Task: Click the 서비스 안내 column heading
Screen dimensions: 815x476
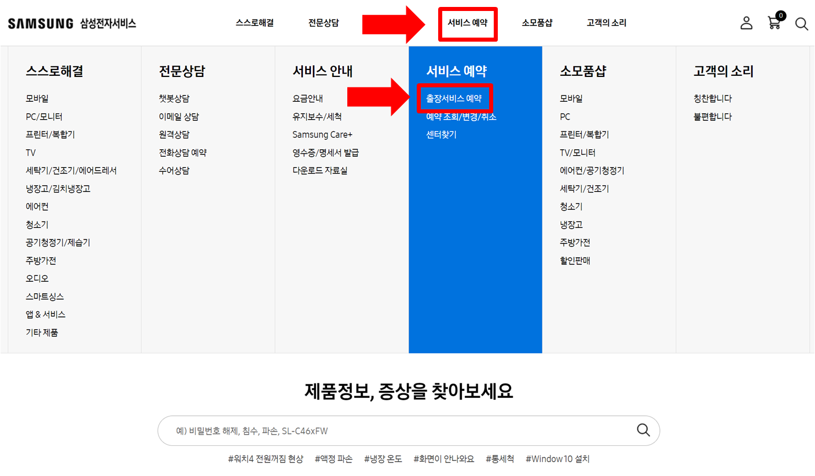Action: coord(322,72)
